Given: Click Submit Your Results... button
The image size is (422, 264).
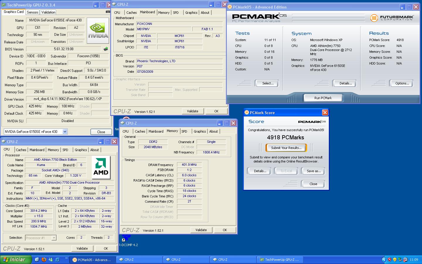Looking at the screenshot, I should click(286, 148).
